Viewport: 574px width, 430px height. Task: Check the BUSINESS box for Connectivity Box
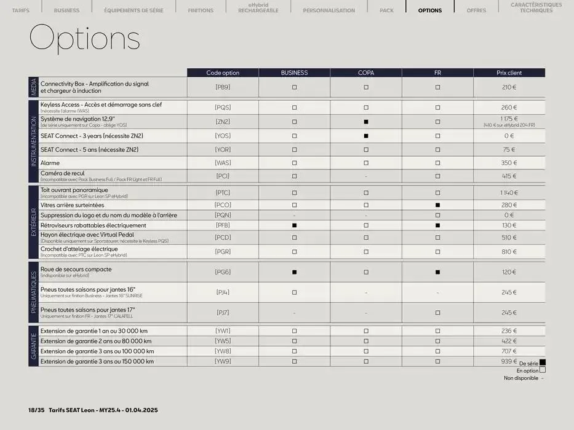[294, 86]
